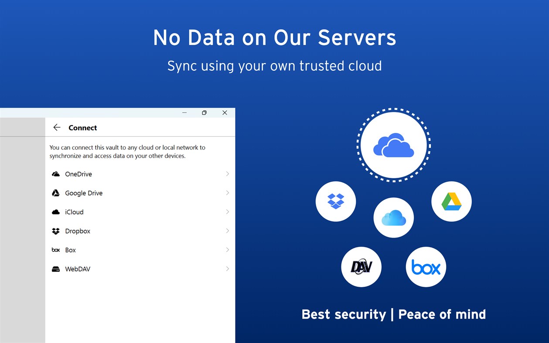Click the large OneDrive cloud circle graphic
Viewport: 549px width, 343px height.
point(394,145)
